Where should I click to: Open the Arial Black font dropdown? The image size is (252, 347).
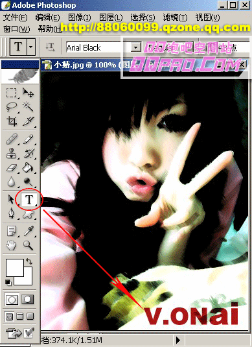pyautogui.click(x=136, y=47)
